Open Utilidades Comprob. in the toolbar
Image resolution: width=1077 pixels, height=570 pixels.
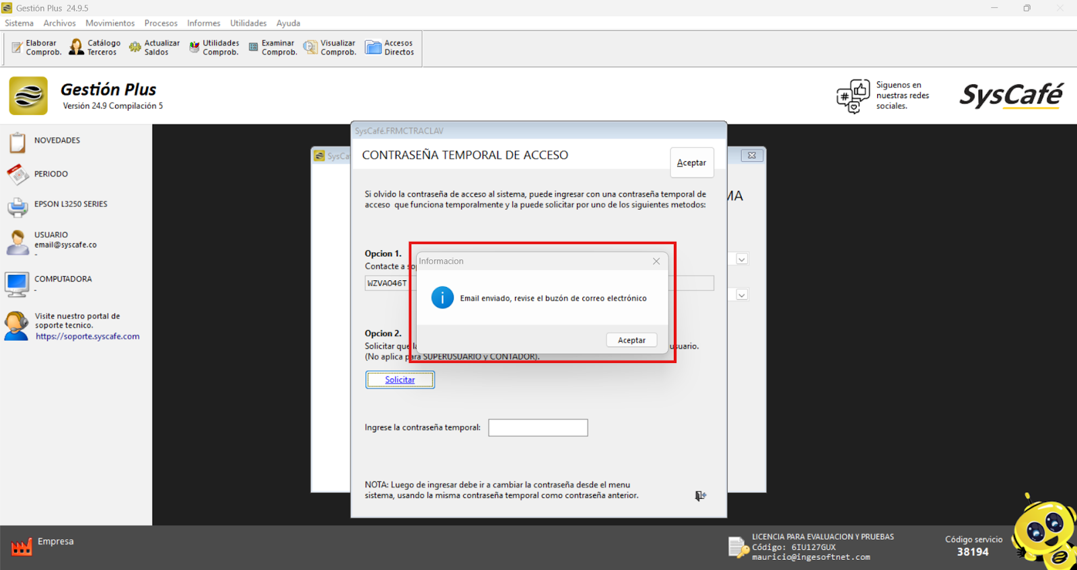click(x=195, y=47)
